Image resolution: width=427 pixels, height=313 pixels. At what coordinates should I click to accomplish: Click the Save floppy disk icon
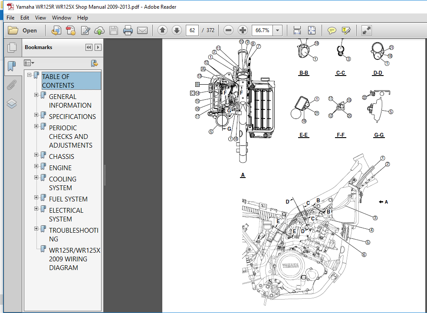114,30
